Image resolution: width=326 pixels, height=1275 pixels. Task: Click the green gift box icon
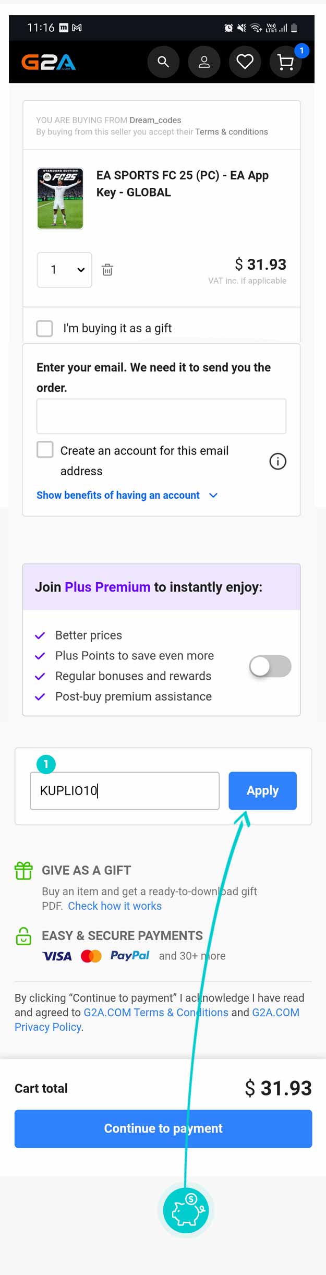23,871
